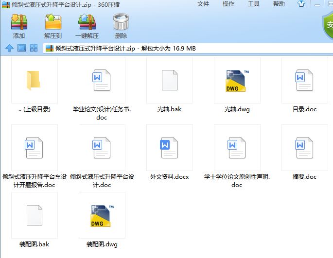Open the 操作 menu
The width and height of the screenshot is (333, 258).
pyautogui.click(x=228, y=4)
